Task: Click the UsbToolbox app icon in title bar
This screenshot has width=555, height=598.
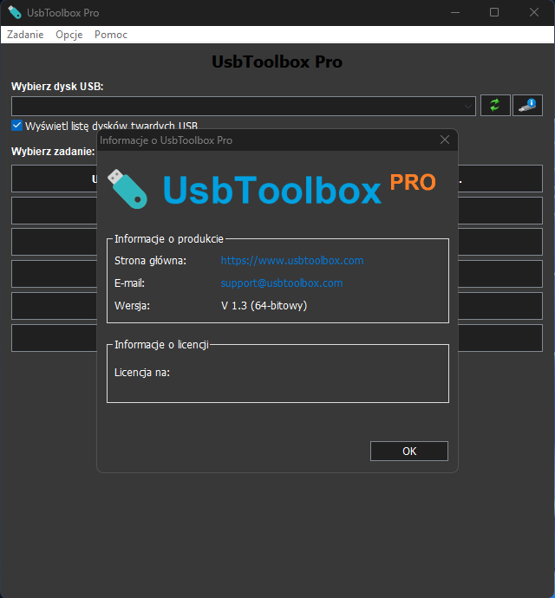Action: coord(15,13)
